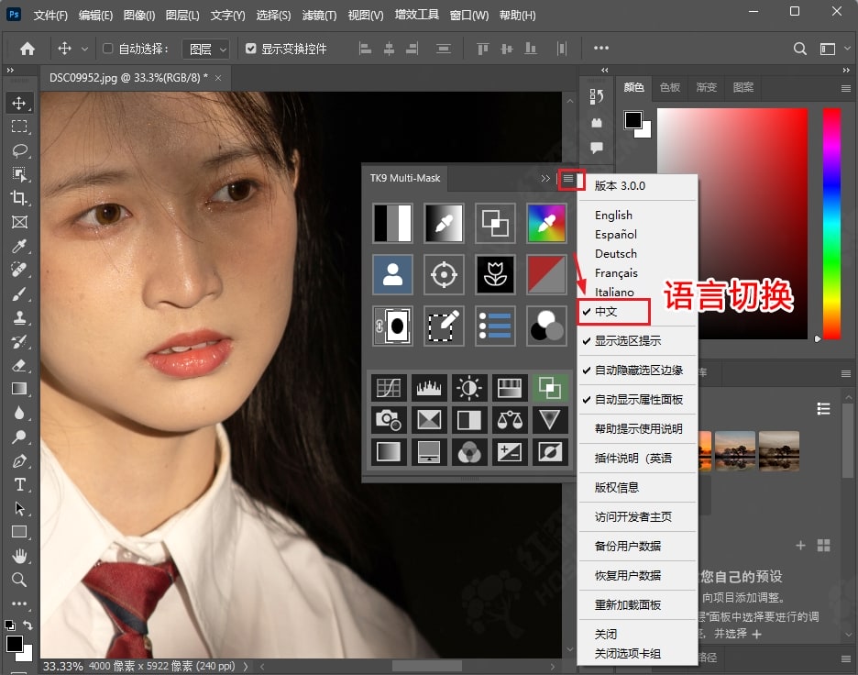Click the TK9 person portrait mask icon
Image resolution: width=858 pixels, height=675 pixels.
tap(392, 273)
